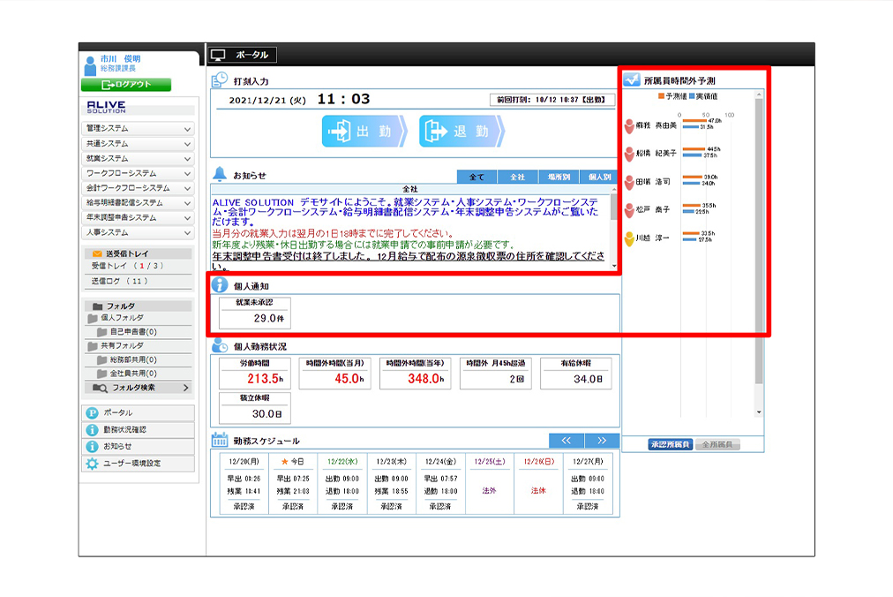Click the 退勤 clock-out button
Image resolution: width=893 pixels, height=597 pixels.
tap(460, 132)
